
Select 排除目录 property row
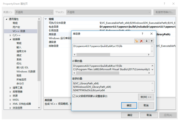pyautogui.click(x=57, y=46)
